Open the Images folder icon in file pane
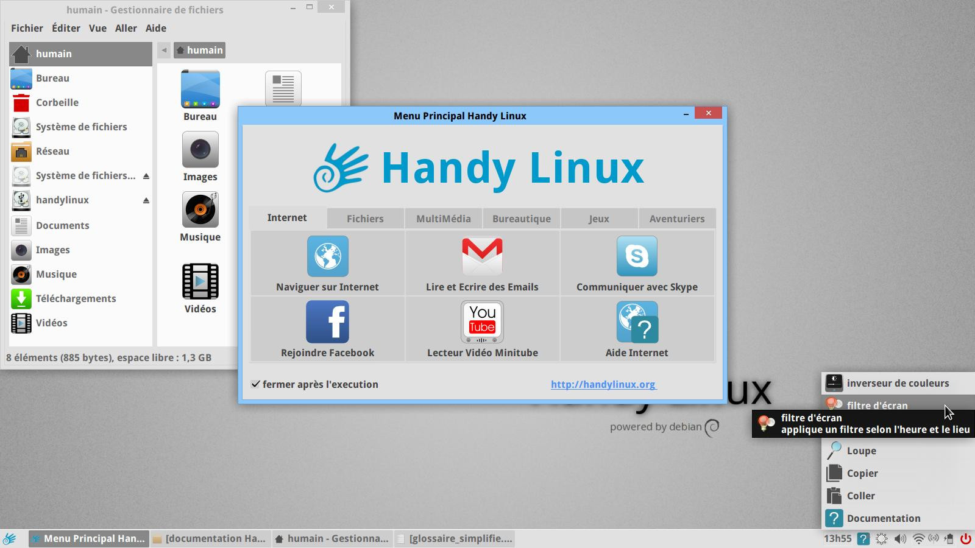 [x=200, y=149]
